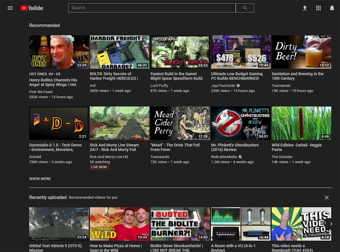Open title 'Mr. Plinkett's Ghostbusters (2016) Review'
The height and width of the screenshot is (252, 340).
pos(235,147)
